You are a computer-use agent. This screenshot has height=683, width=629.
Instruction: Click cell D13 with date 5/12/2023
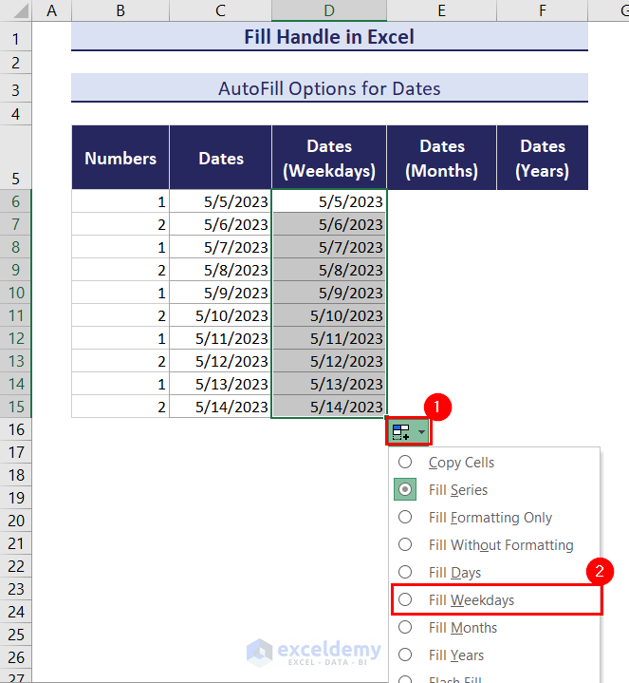329,361
